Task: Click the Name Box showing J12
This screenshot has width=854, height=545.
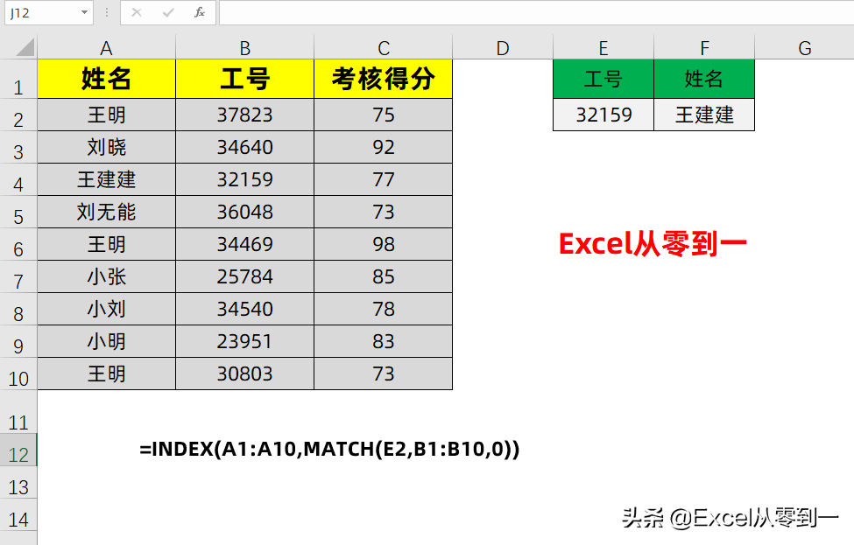Action: click(48, 12)
